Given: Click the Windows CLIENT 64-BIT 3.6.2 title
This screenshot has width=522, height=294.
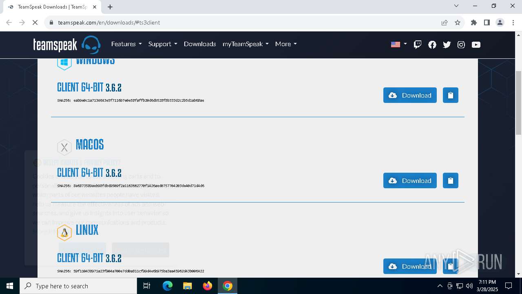Looking at the screenshot, I should click(89, 87).
